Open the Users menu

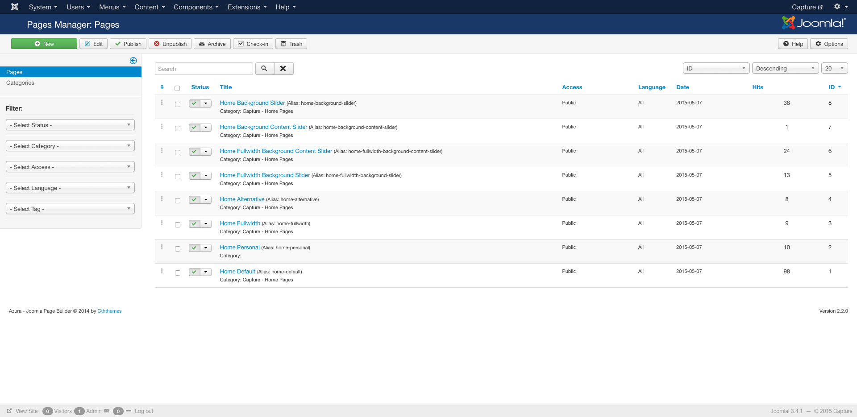click(x=78, y=7)
